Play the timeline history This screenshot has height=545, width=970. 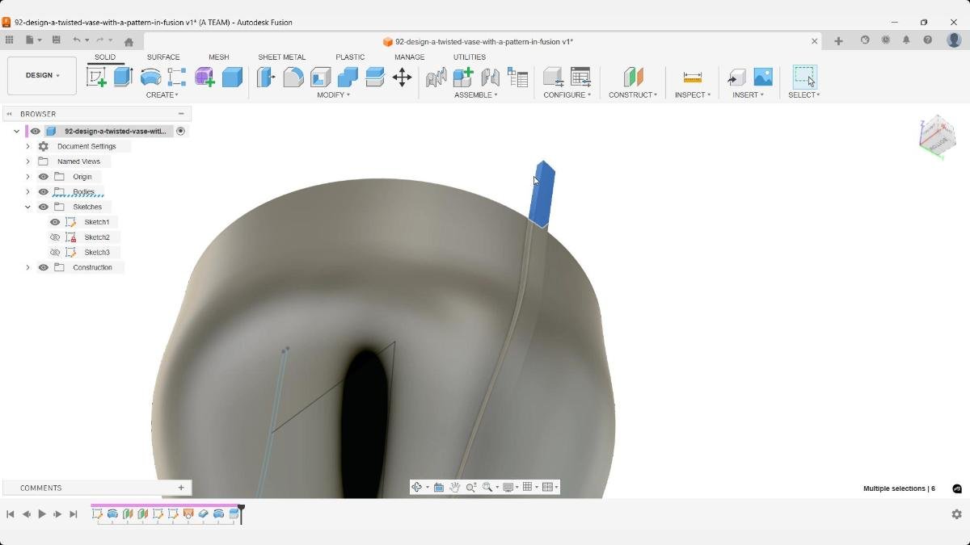pos(42,514)
